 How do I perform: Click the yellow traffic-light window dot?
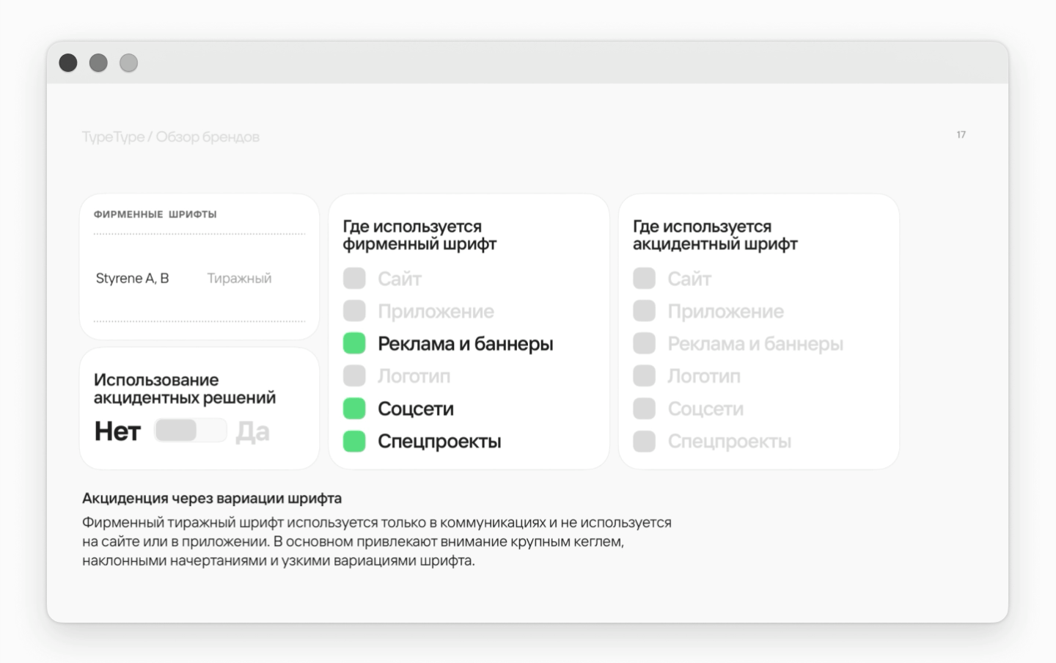[x=98, y=63]
